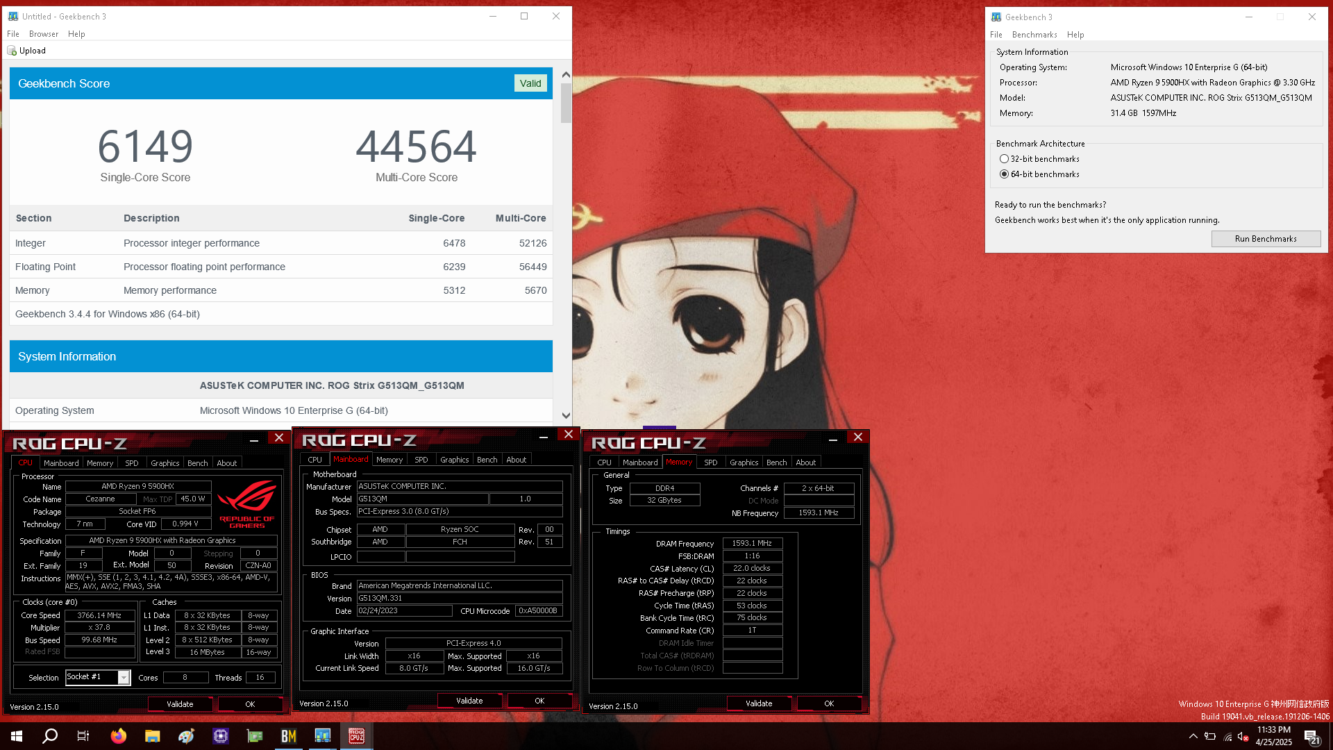Click Geekbench results scrollbar down arrow
The image size is (1333, 750).
coord(566,415)
